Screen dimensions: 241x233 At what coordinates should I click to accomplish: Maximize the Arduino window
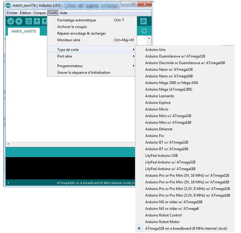pyautogui.click(x=133, y=4)
